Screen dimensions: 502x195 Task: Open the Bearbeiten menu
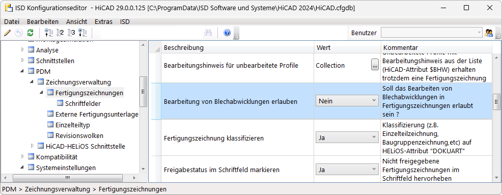(x=43, y=22)
